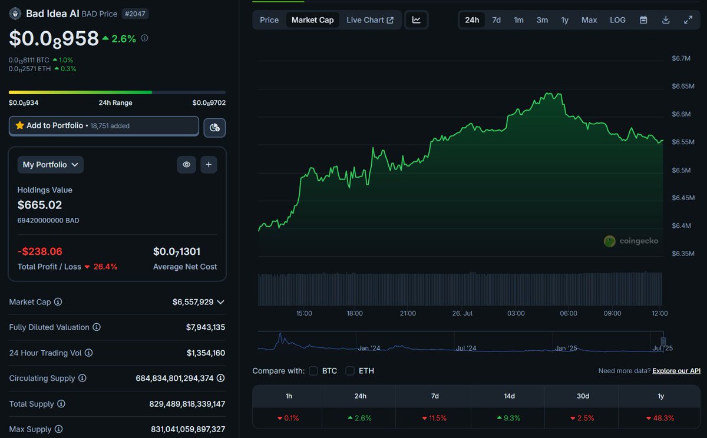Select 7d time range

(497, 20)
